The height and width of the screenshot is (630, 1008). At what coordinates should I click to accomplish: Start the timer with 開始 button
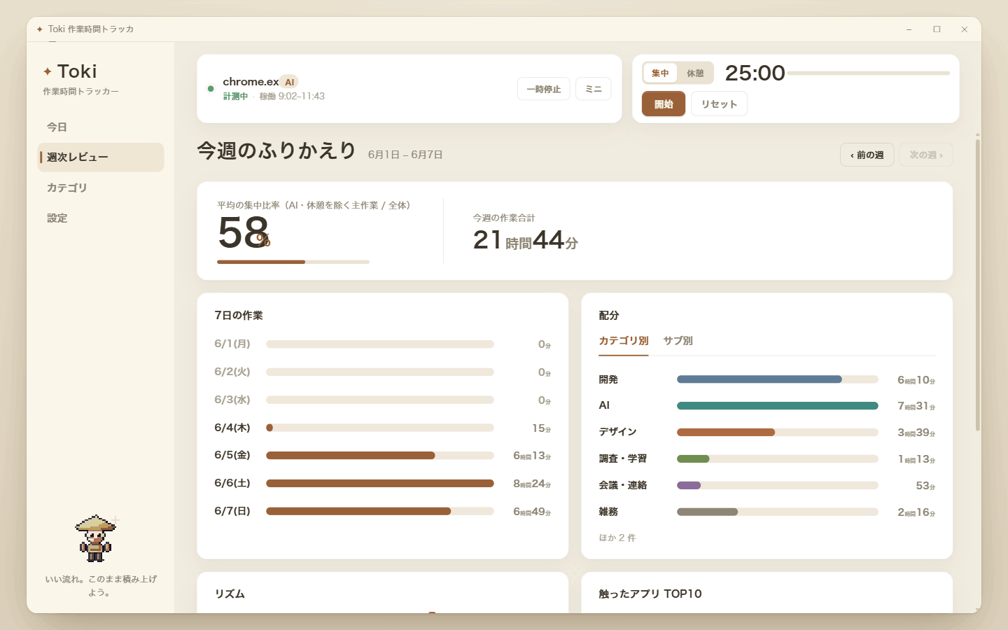pyautogui.click(x=664, y=104)
